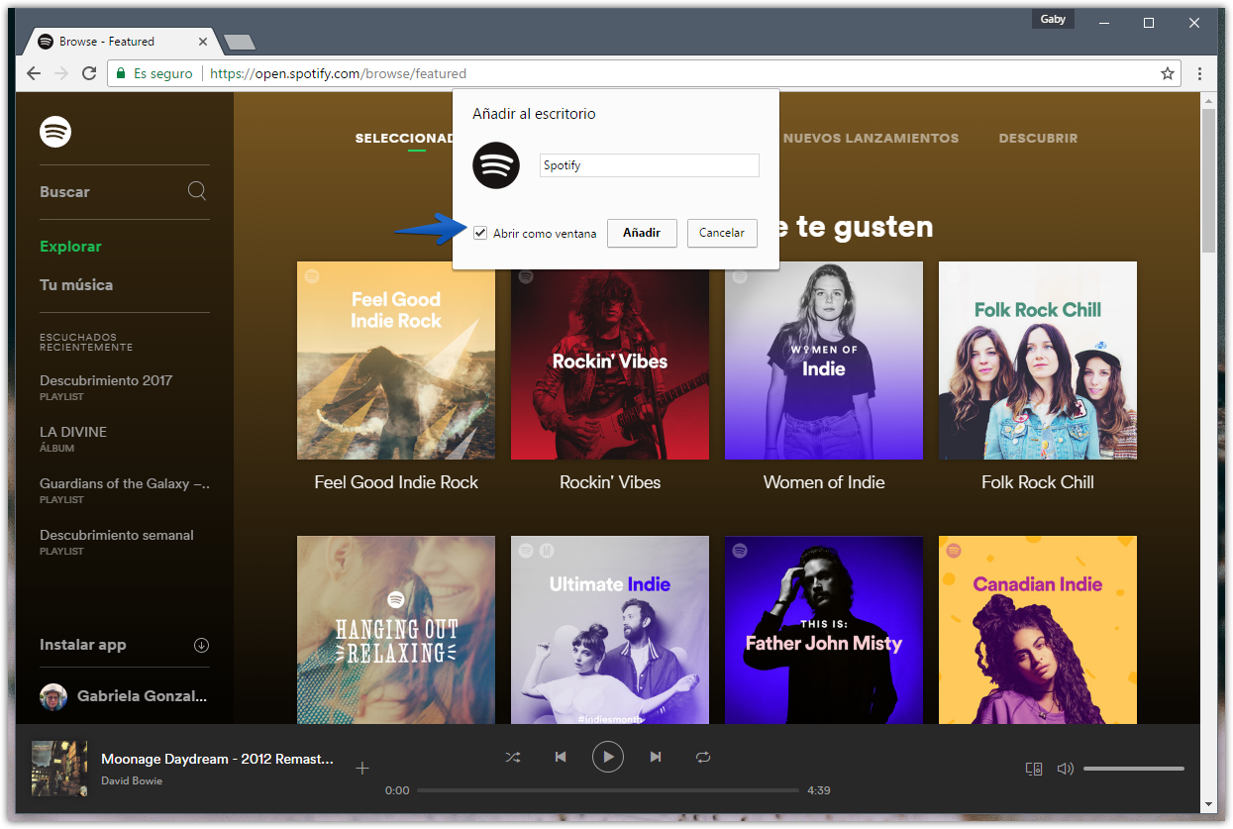Click the Añadir button
1233x829 pixels.
642,233
